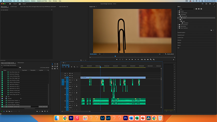Solo the Atmosphere audio track

[x=74, y=99]
